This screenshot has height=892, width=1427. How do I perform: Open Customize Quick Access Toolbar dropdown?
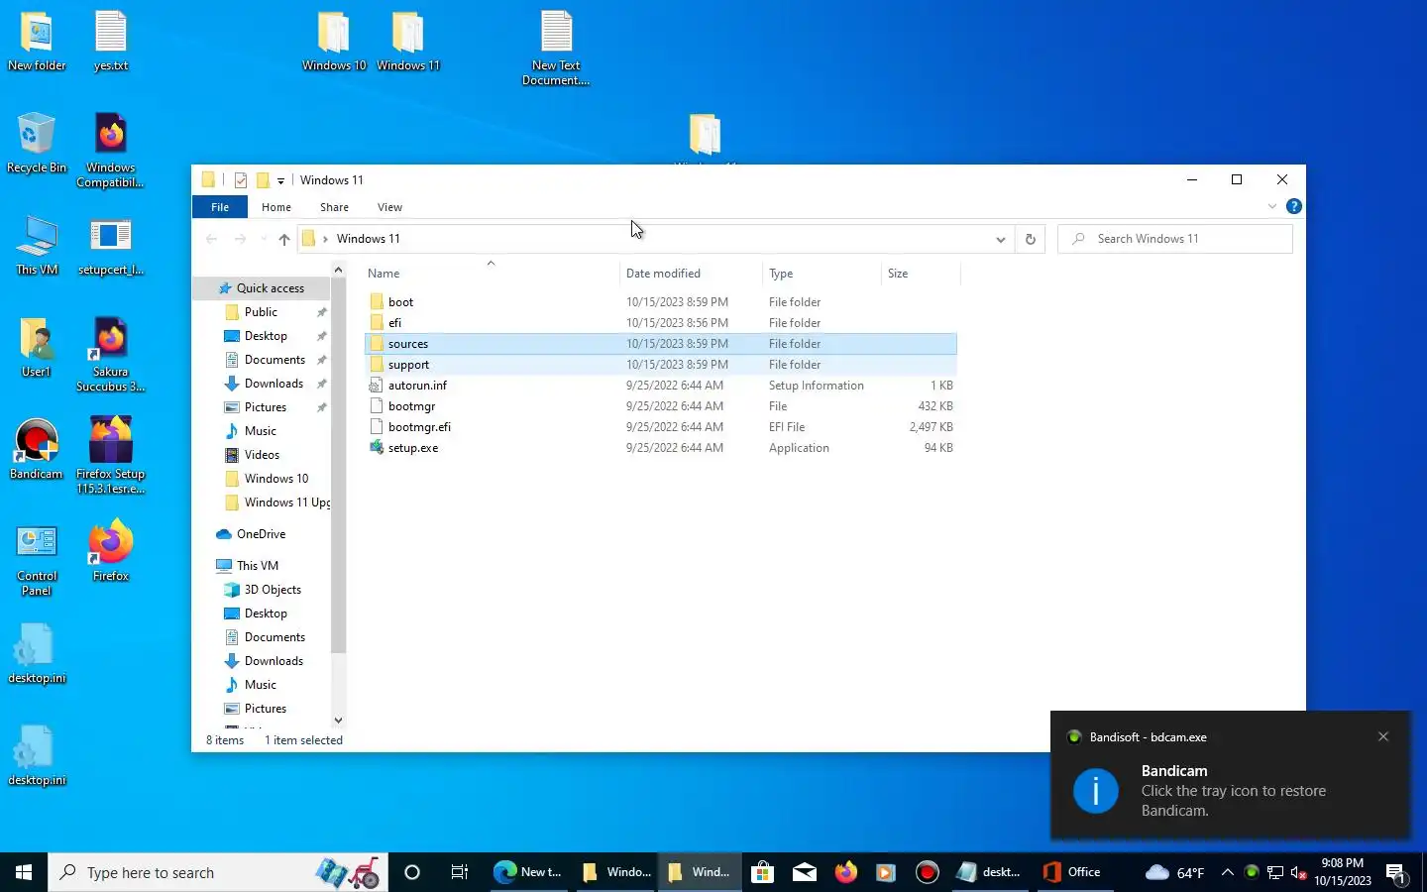(x=280, y=180)
